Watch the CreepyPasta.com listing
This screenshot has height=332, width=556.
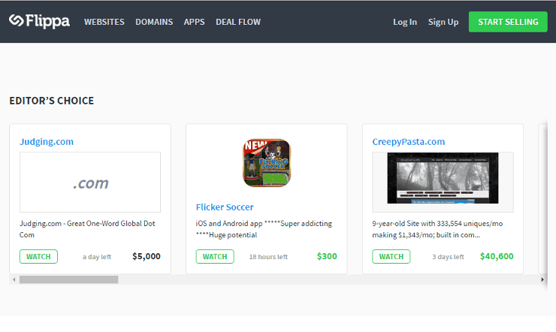[391, 257]
